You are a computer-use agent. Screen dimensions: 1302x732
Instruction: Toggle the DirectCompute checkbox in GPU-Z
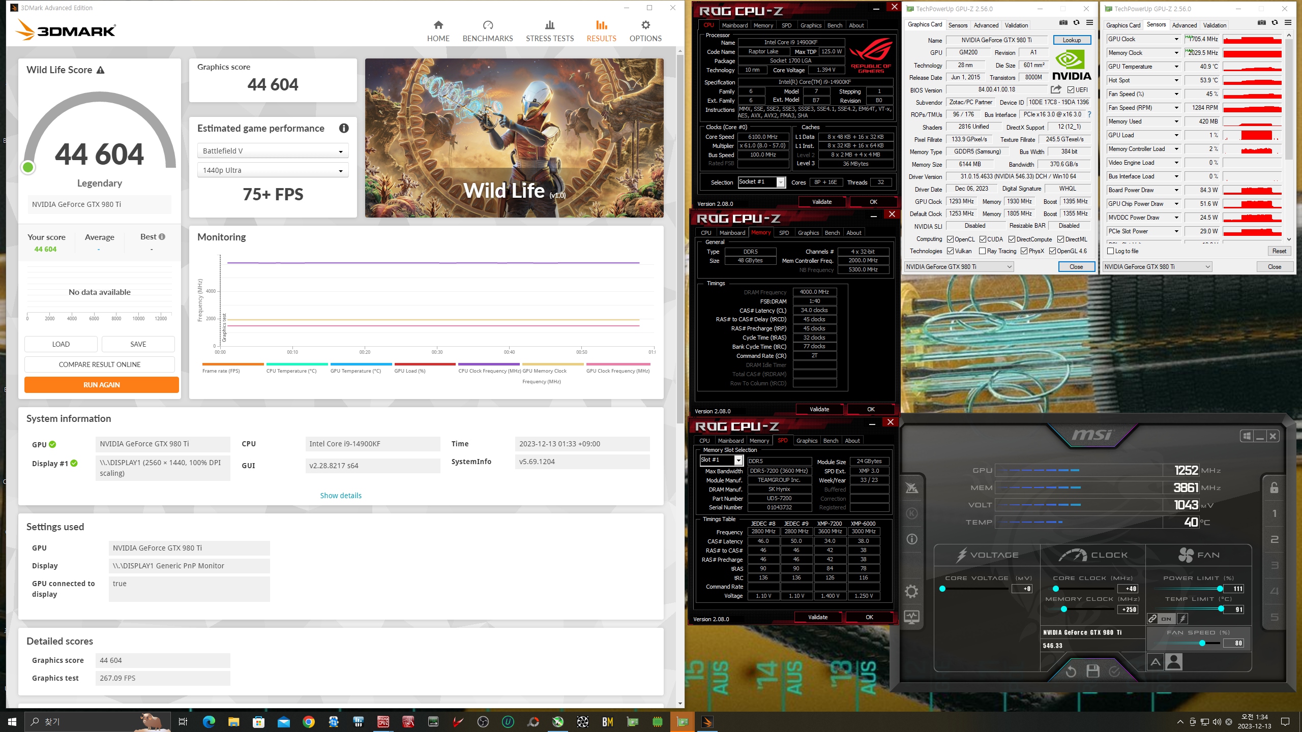pyautogui.click(x=1012, y=239)
